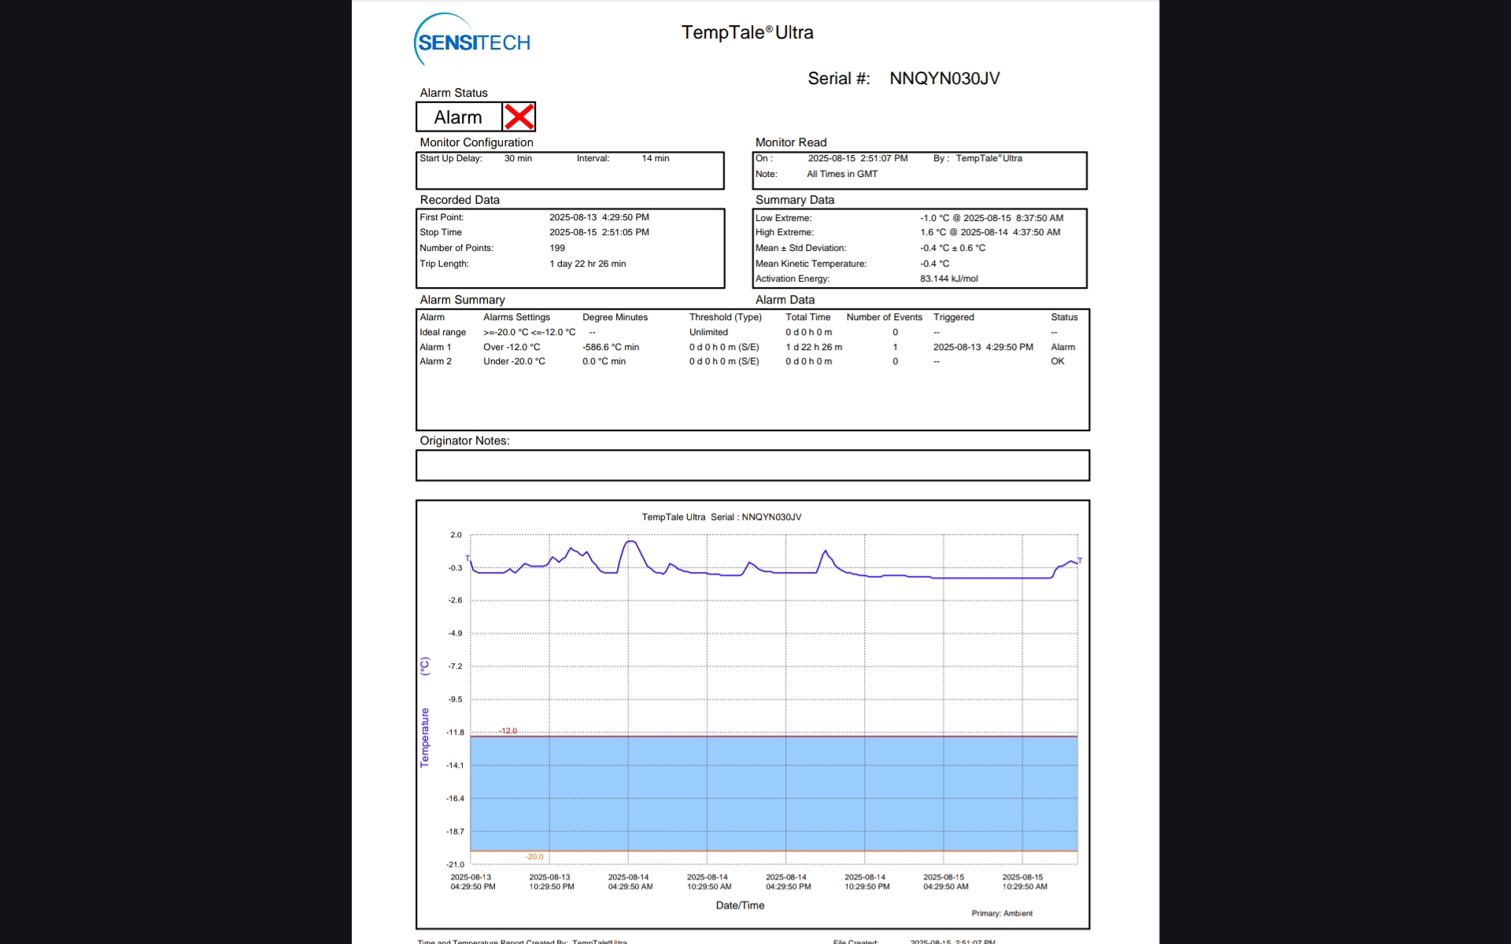Click the blue ideal range shaded area
The height and width of the screenshot is (944, 1511).
coord(773,793)
